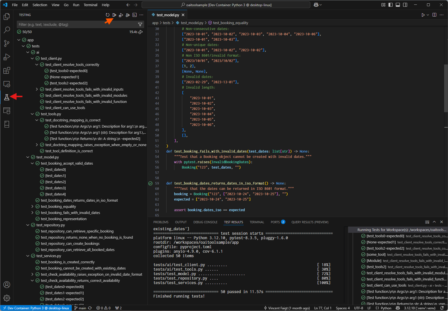
Task: Click Dev Container Python 3 remote indicator
Action: [36, 308]
